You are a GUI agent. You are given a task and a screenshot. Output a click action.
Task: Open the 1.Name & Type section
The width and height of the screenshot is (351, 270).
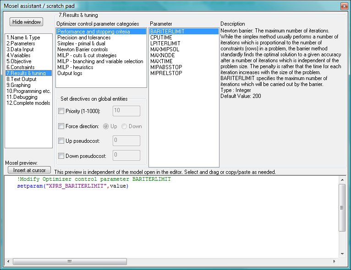(x=23, y=38)
